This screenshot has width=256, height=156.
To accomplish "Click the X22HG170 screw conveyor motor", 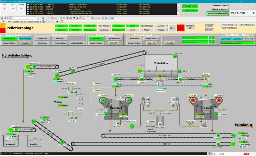I will tap(206, 79).
